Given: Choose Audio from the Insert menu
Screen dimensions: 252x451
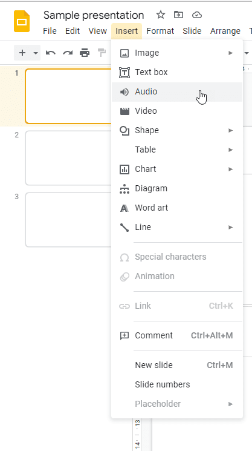Looking at the screenshot, I should (x=177, y=92).
